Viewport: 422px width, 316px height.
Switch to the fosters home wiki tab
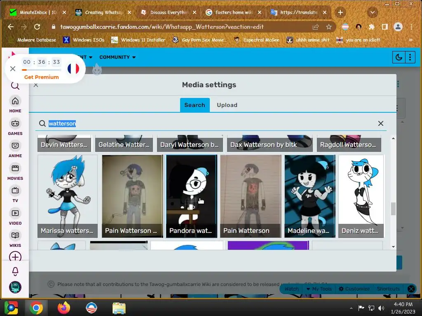click(x=233, y=12)
